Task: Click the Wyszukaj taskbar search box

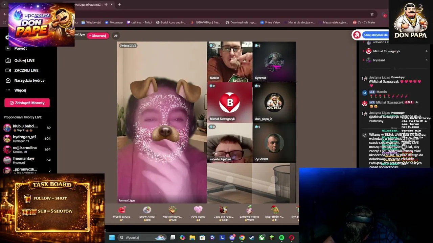Action: click(142, 238)
